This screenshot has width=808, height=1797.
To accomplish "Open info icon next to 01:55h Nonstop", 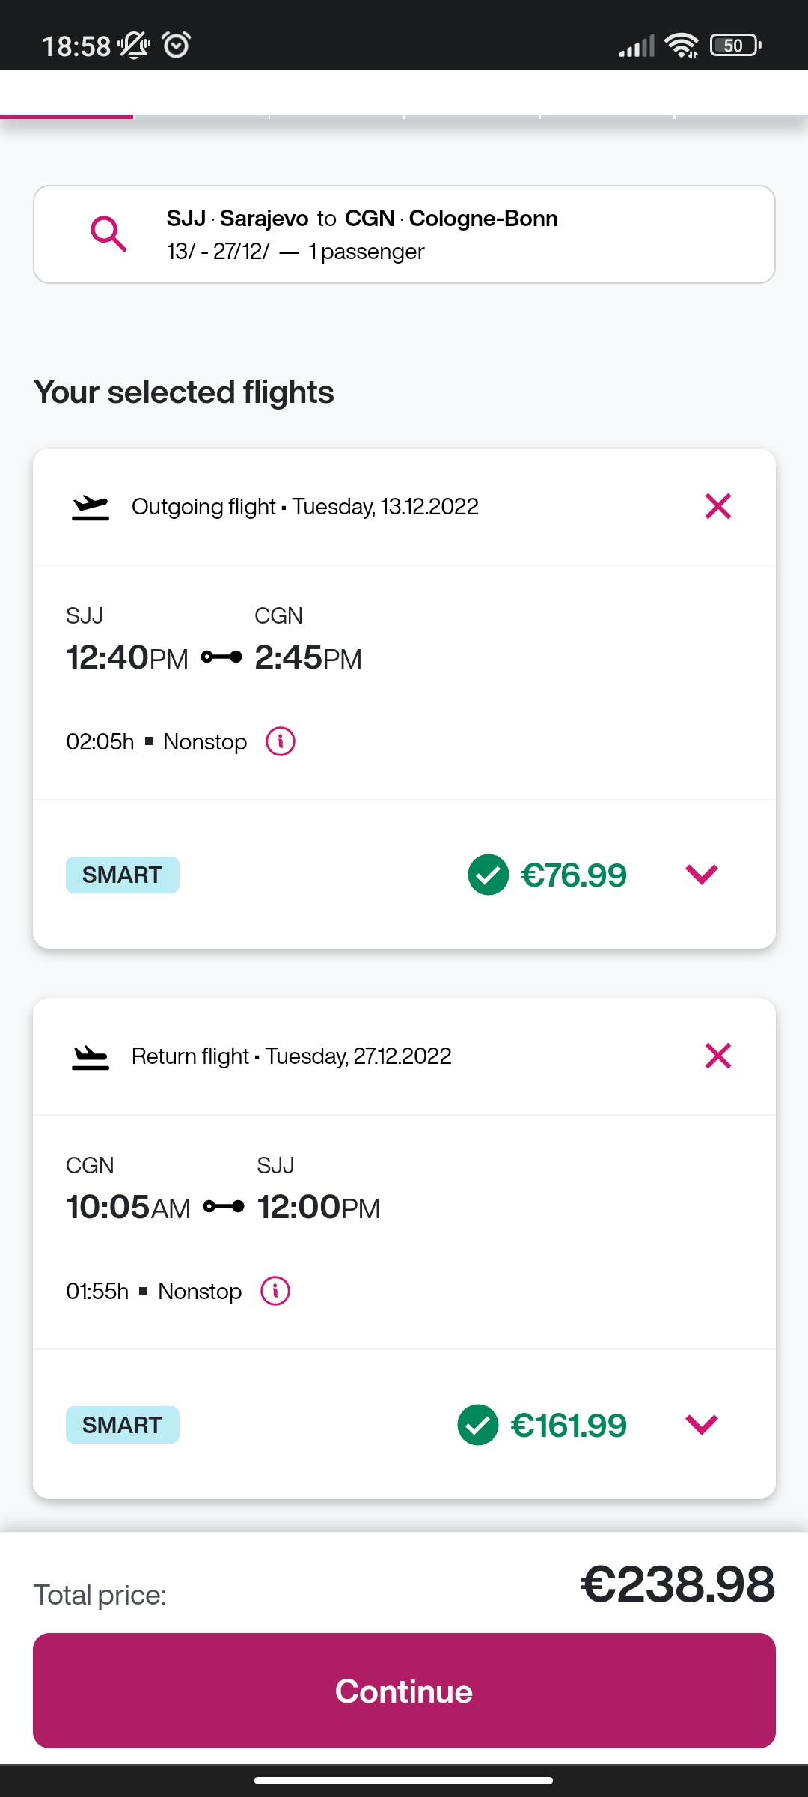I will (x=275, y=1292).
